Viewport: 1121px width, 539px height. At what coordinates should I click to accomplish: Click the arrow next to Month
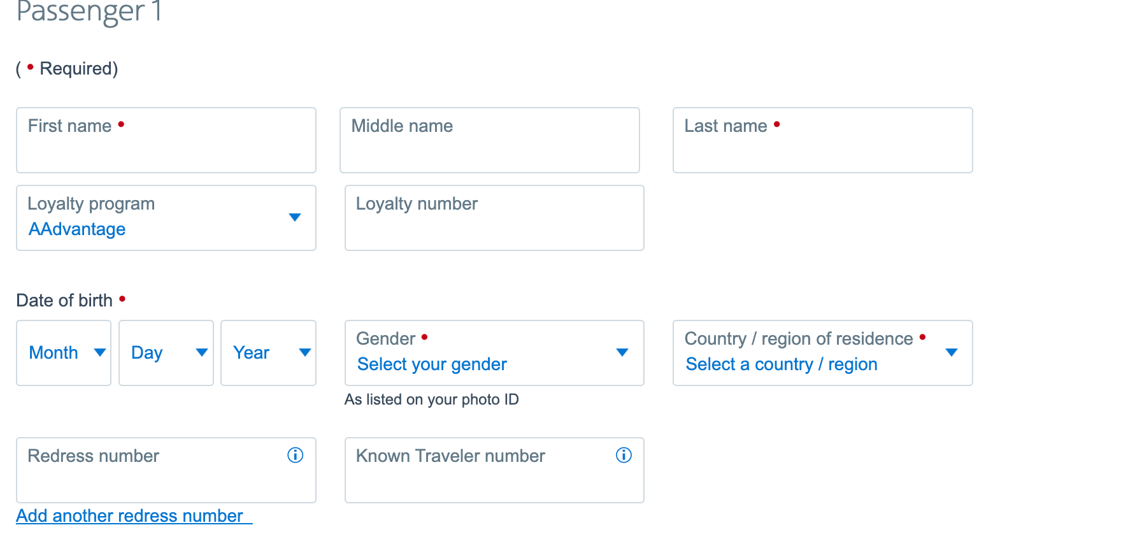click(100, 352)
